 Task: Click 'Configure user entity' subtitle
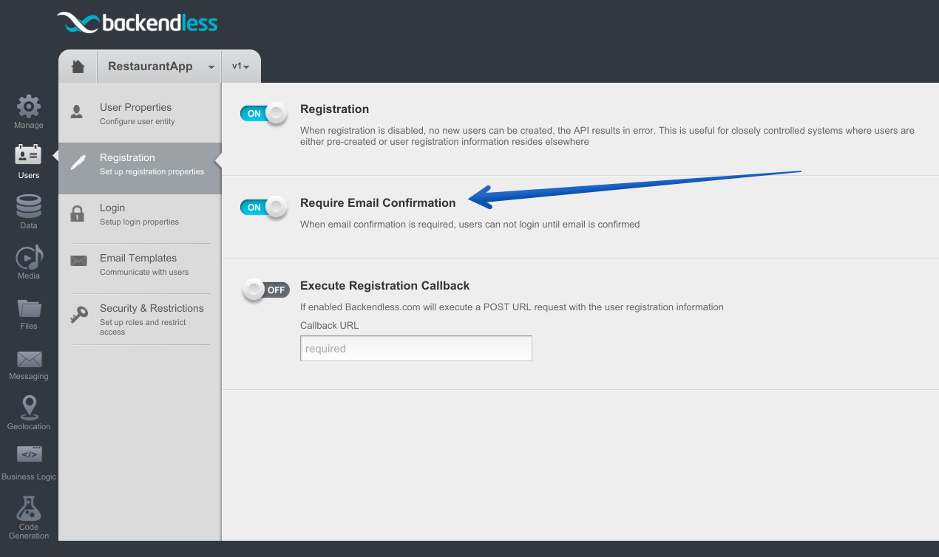[x=138, y=122]
